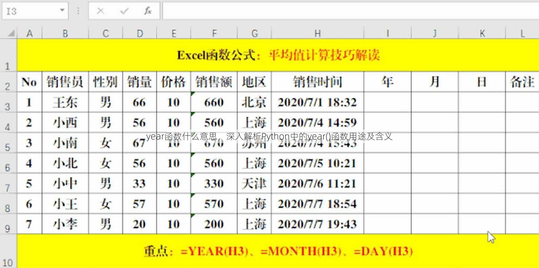The width and height of the screenshot is (539, 268).
Task: Click the Cancel X icon in formula bar
Action: pos(100,11)
